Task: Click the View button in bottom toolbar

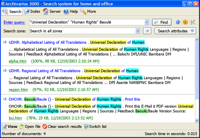Action: click(x=10, y=126)
